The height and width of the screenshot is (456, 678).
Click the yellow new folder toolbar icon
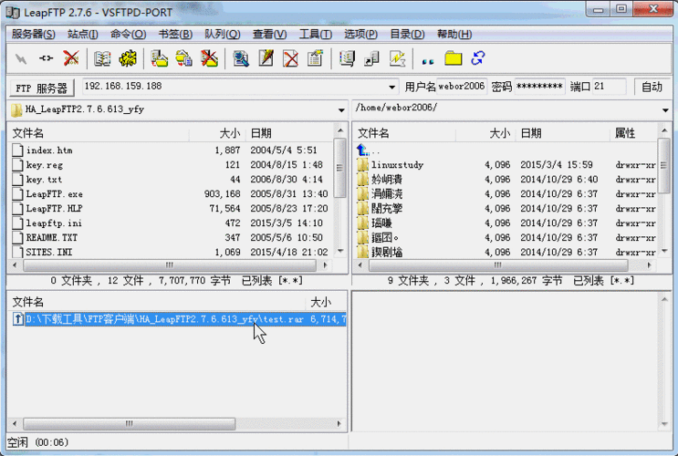click(x=453, y=58)
